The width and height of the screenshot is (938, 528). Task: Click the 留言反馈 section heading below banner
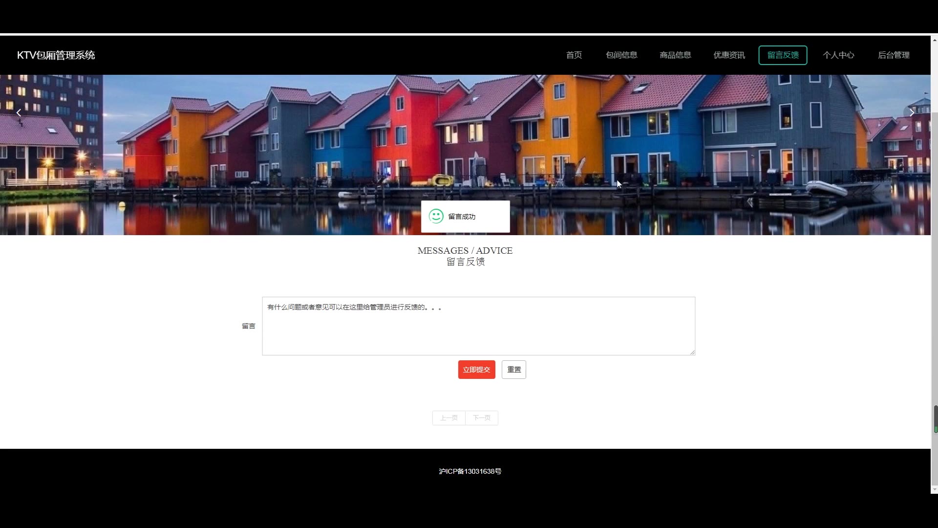pyautogui.click(x=466, y=262)
